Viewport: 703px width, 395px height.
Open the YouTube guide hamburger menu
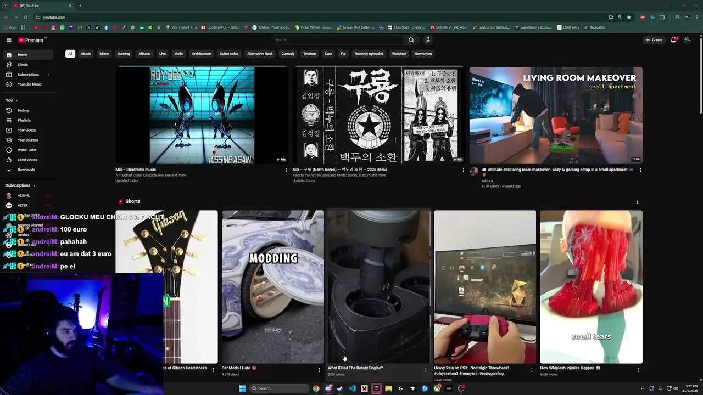[x=9, y=40]
